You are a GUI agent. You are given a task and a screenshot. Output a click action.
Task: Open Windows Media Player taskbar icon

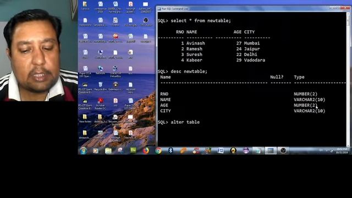96,151
